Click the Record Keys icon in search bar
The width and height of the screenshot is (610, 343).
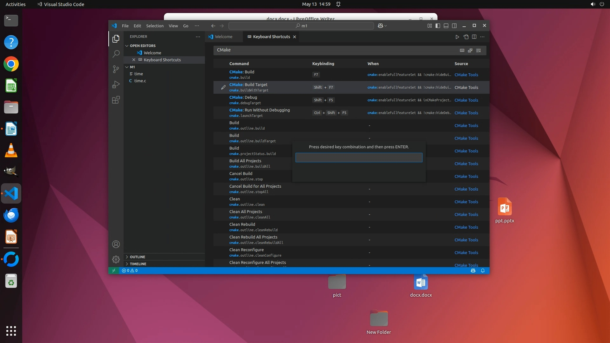pos(462,50)
